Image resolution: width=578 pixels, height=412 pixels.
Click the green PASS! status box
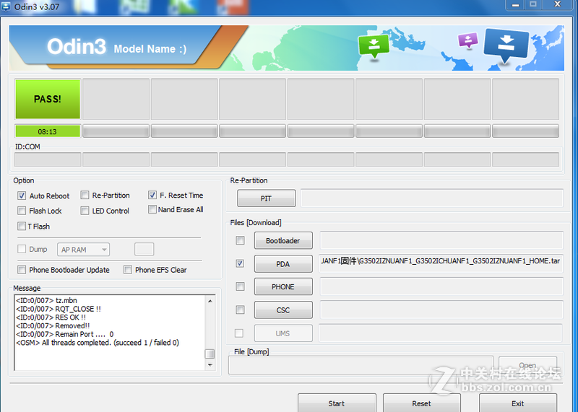click(x=48, y=99)
